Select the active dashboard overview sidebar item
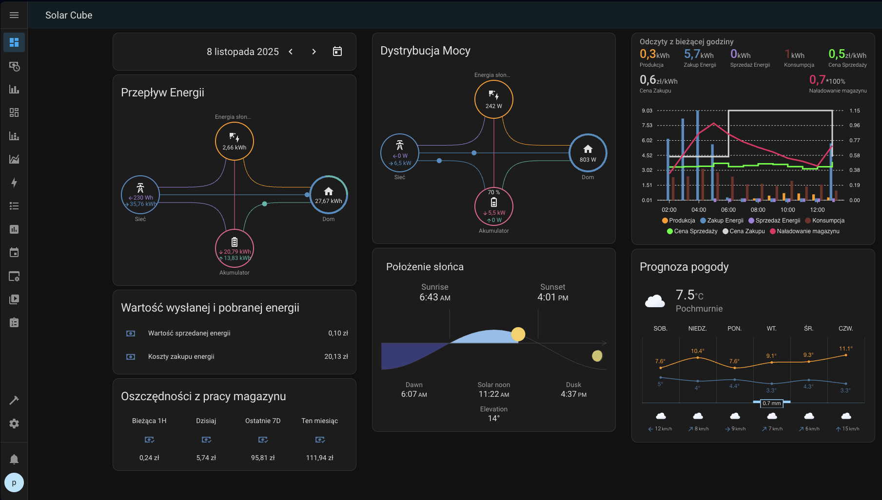This screenshot has height=500, width=882. 14,42
